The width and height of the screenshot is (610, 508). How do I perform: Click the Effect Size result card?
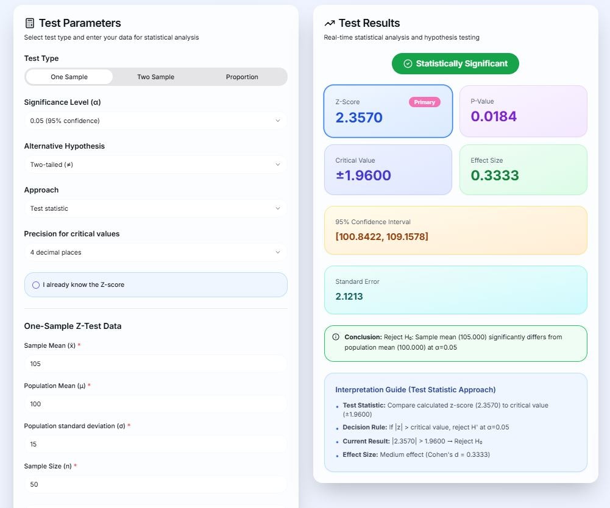[x=523, y=169]
